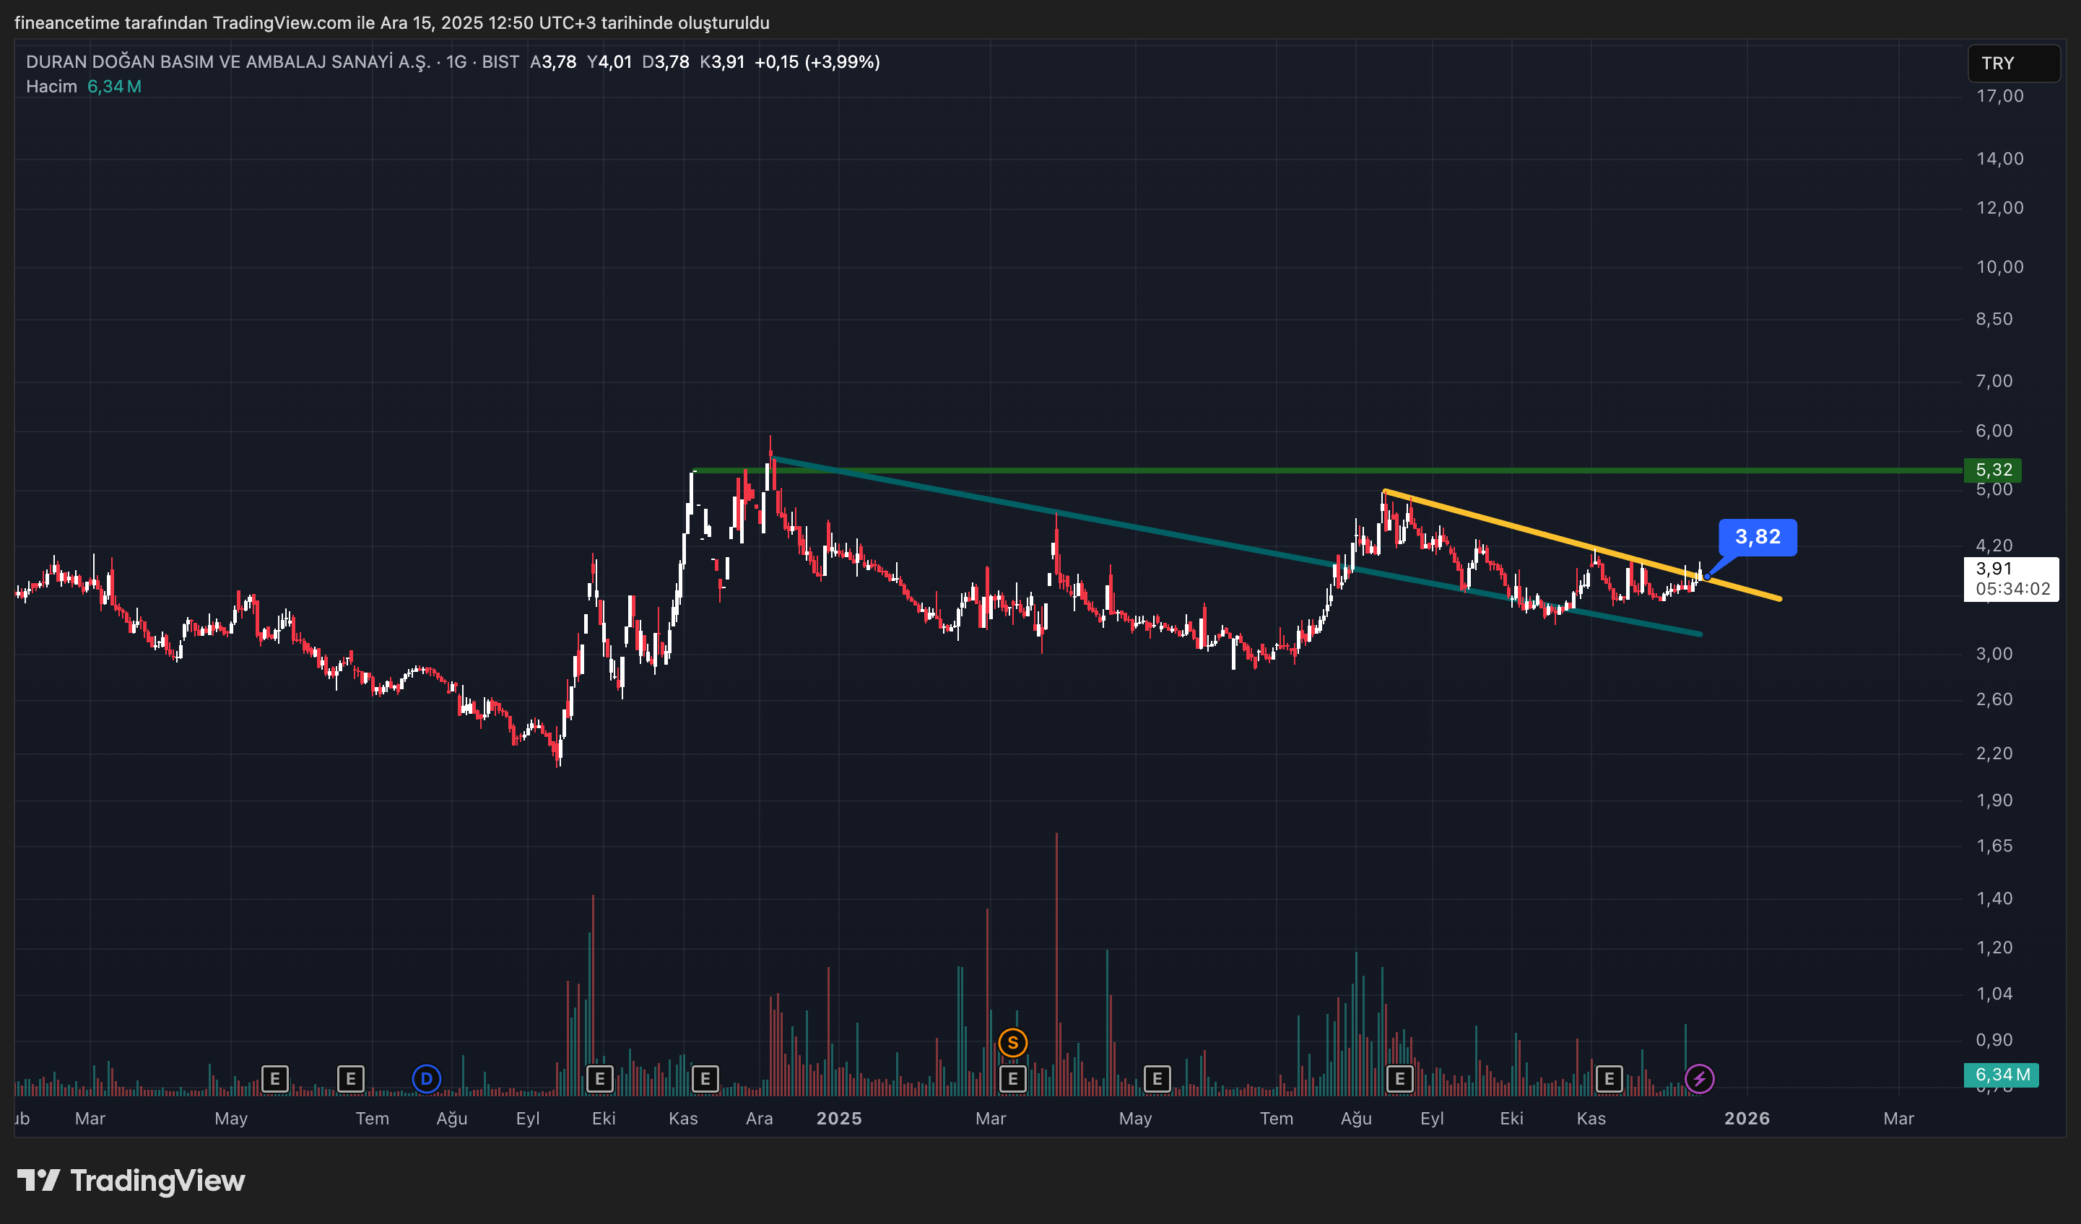
Task: Click the 2026 year label on the time axis
Action: 1746,1119
